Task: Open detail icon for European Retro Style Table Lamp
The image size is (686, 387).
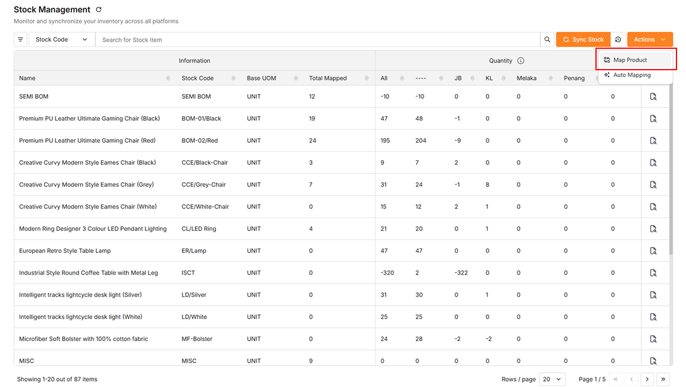Action: click(653, 251)
